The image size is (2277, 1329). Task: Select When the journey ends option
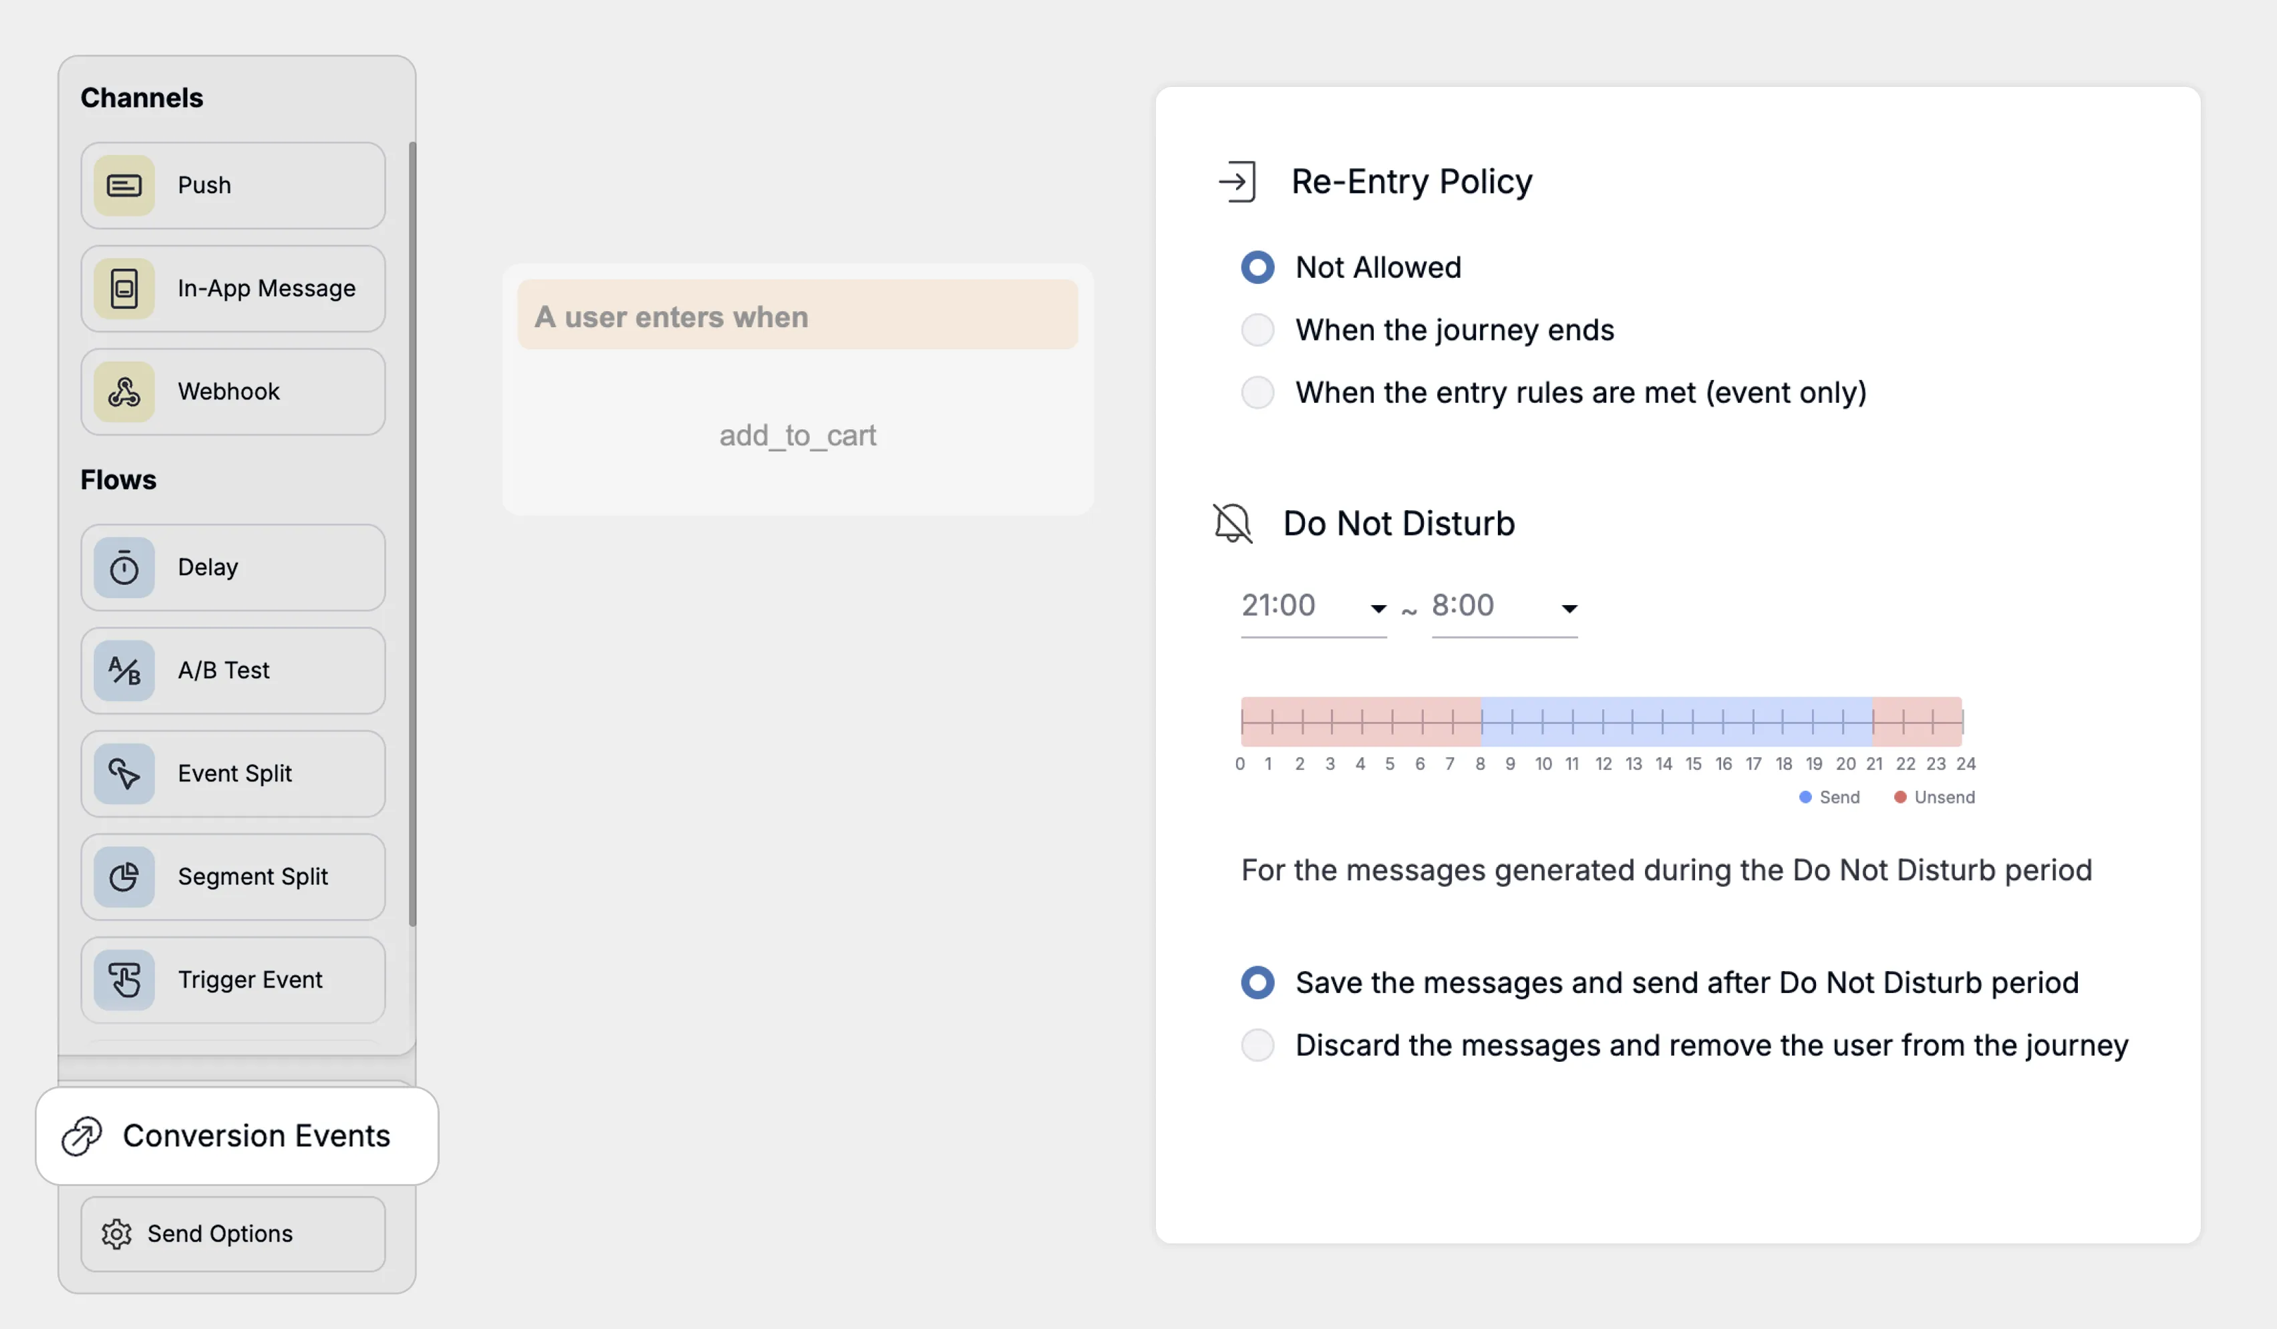point(1257,330)
